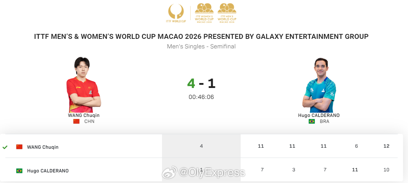Open Hugo CALDERANO's player photo
Image resolution: width=408 pixels, height=183 pixels.
319,85
